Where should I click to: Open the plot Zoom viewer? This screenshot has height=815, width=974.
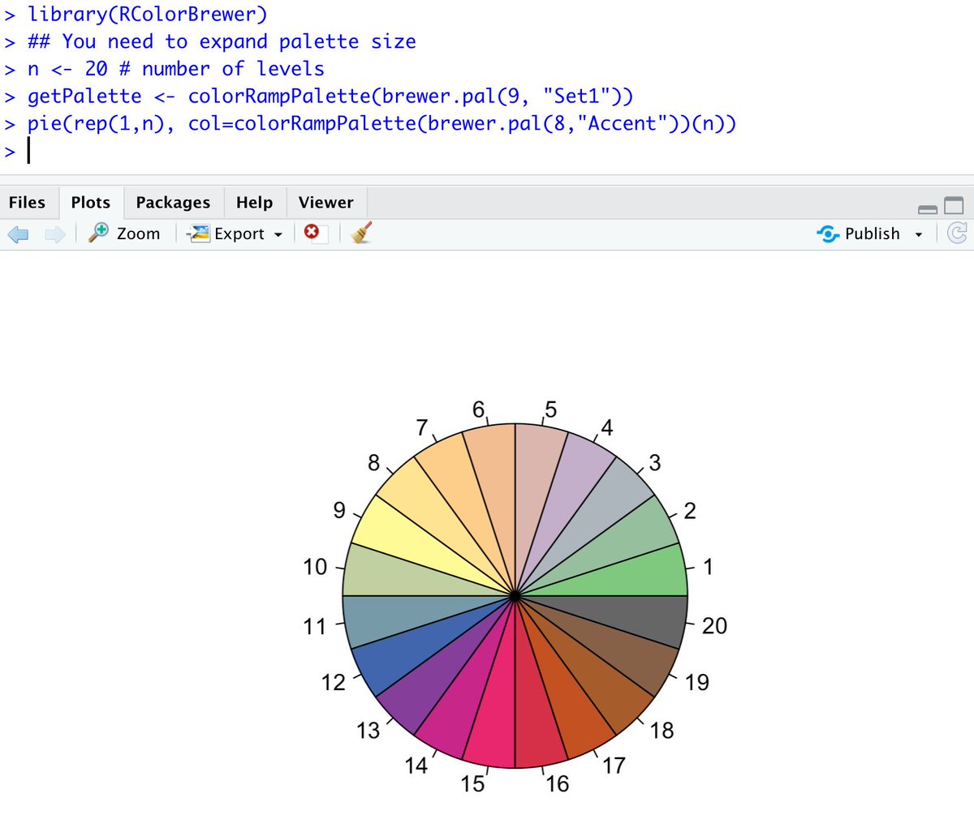(124, 234)
